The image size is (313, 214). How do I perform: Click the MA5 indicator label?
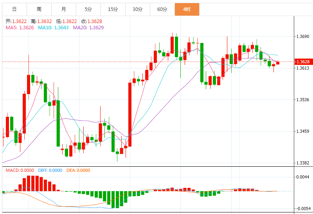[x=20, y=28]
